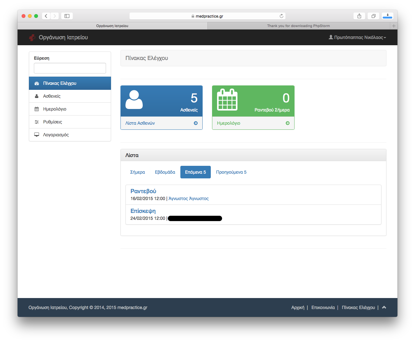Open Ασθενείς in the sidebar menu
415x342 pixels.
pos(52,96)
